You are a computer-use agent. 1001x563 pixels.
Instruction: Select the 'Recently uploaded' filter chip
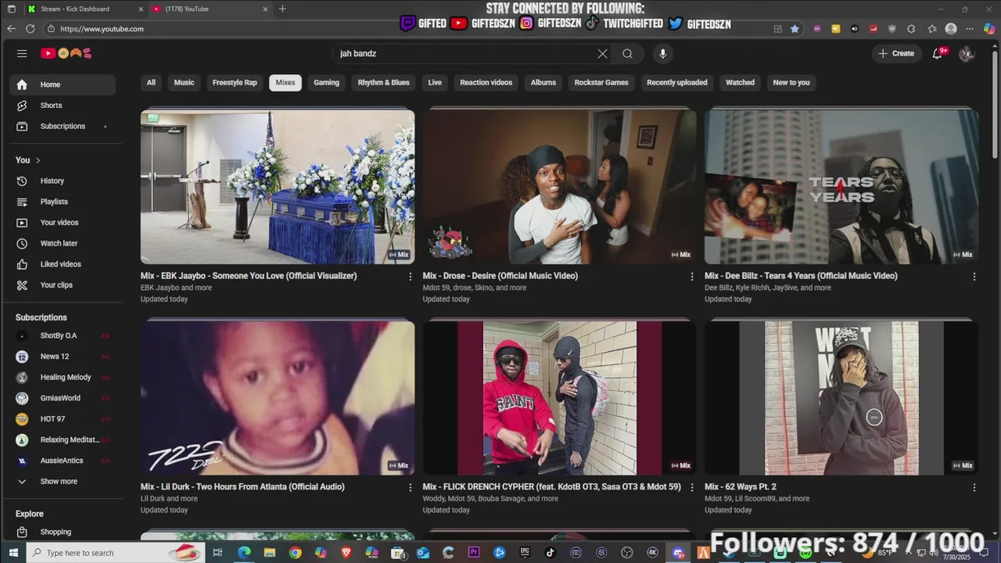[x=677, y=82]
